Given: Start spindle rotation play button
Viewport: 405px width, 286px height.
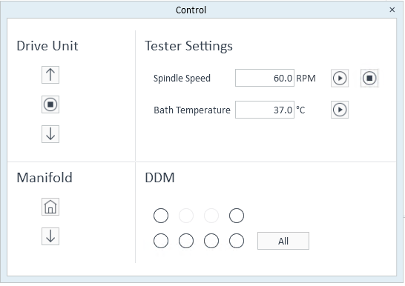Looking at the screenshot, I should 340,78.
